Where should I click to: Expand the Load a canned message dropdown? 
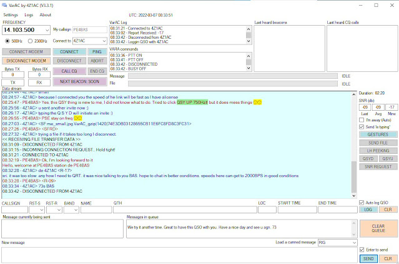[354, 243]
